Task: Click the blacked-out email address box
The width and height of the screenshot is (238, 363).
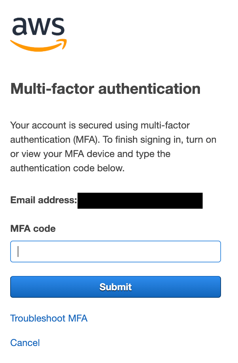Action: pyautogui.click(x=140, y=201)
